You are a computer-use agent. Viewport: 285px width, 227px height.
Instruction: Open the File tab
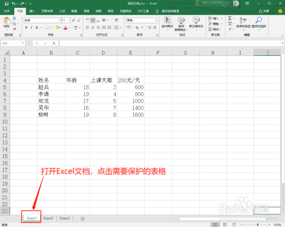7,11
